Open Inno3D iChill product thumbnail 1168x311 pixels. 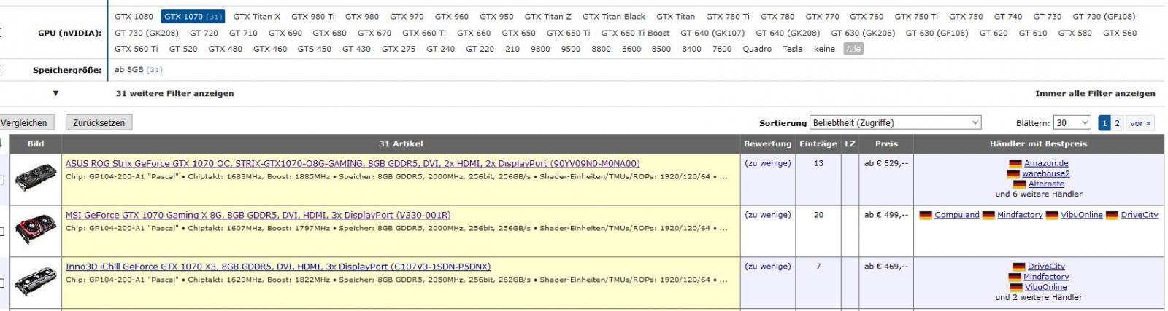pos(36,282)
